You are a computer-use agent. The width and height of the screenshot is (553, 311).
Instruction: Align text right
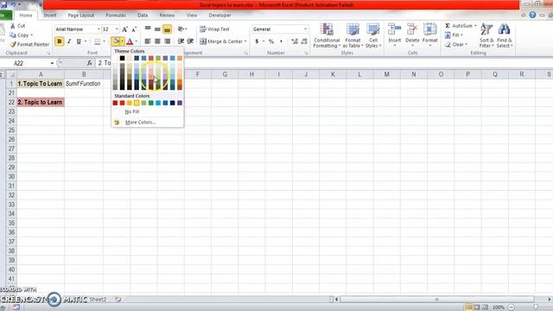tap(167, 41)
